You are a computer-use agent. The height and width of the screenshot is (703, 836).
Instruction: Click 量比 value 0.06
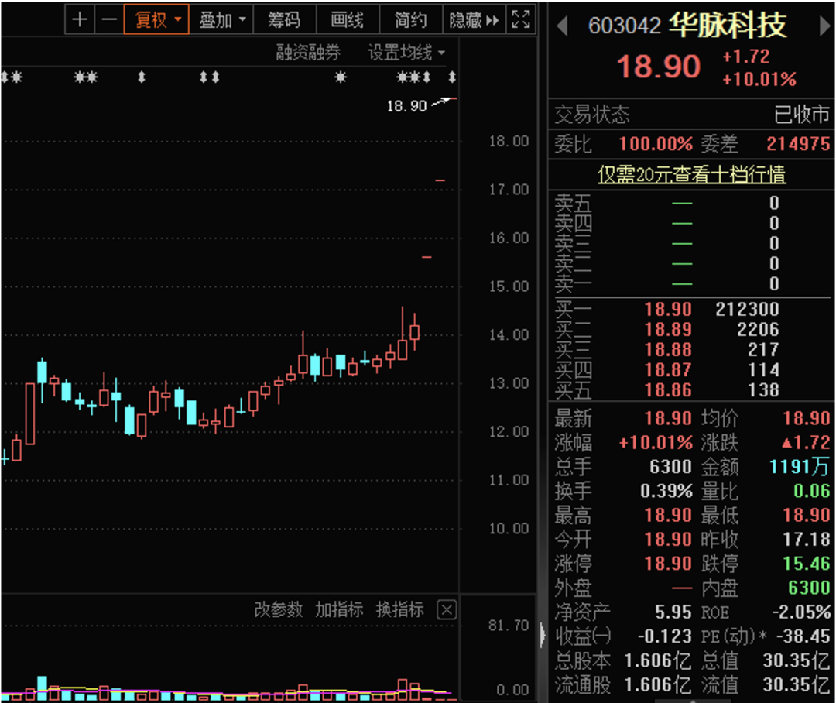pyautogui.click(x=811, y=491)
